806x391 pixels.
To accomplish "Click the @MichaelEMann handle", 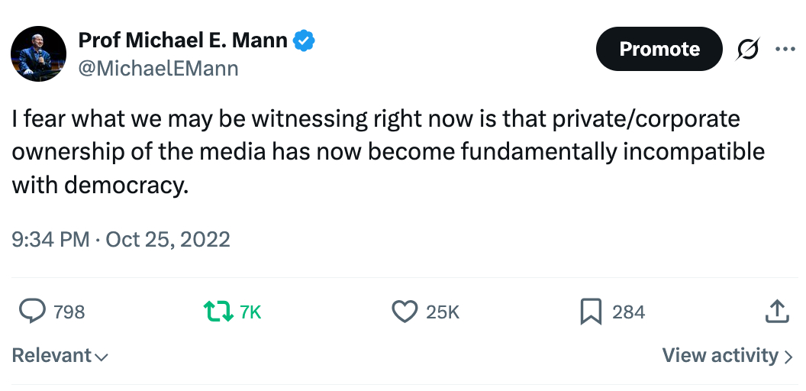I will click(159, 68).
